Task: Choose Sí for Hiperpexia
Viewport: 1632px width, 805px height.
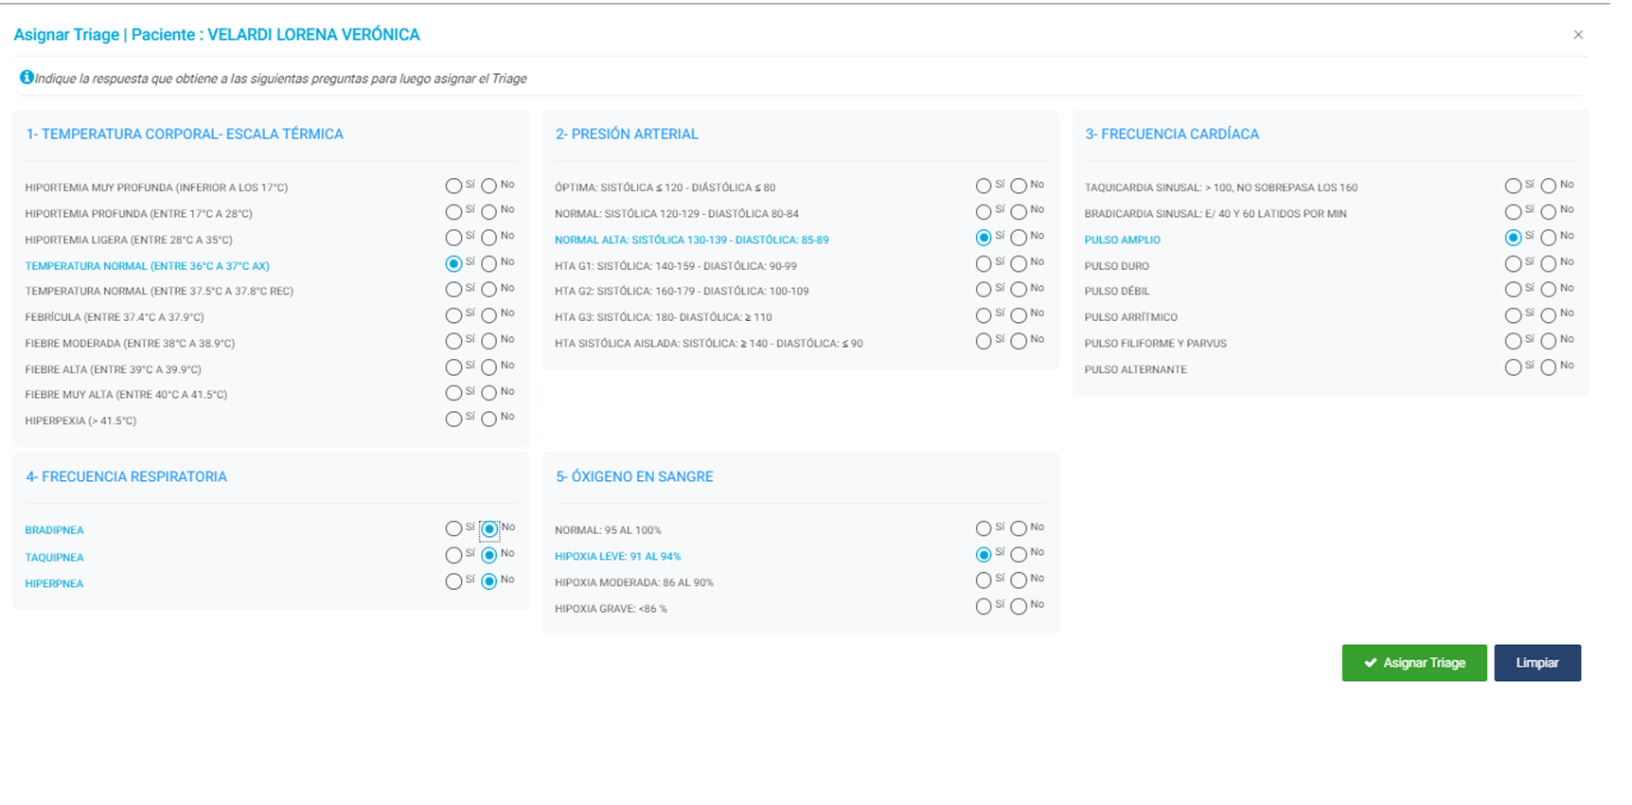Action: pos(453,420)
